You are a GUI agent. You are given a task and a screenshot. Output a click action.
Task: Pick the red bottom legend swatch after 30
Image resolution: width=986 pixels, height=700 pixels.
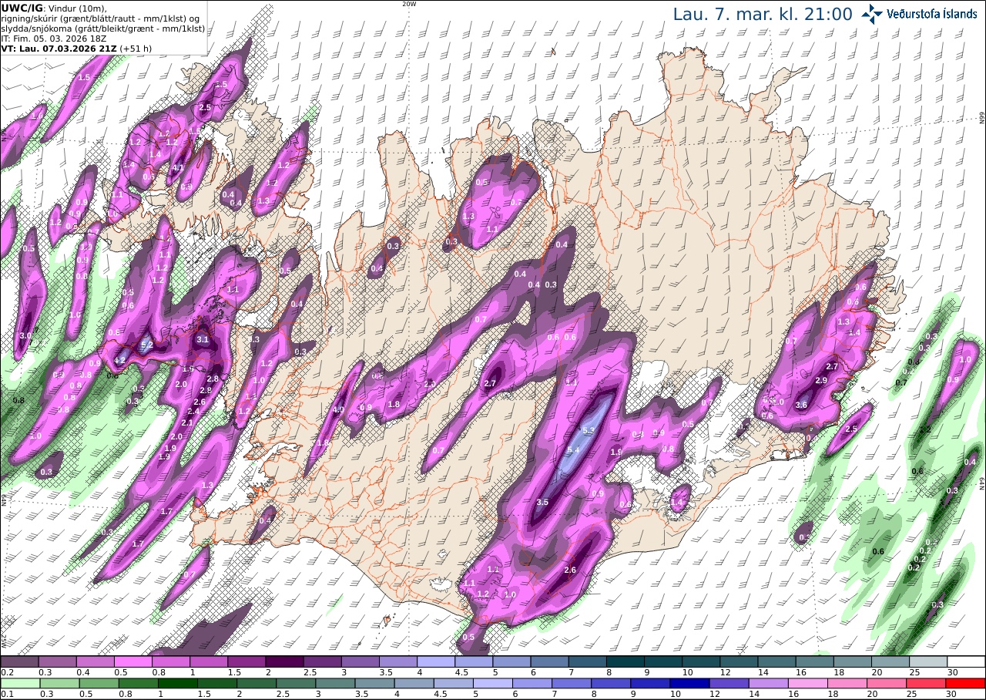tap(966, 683)
